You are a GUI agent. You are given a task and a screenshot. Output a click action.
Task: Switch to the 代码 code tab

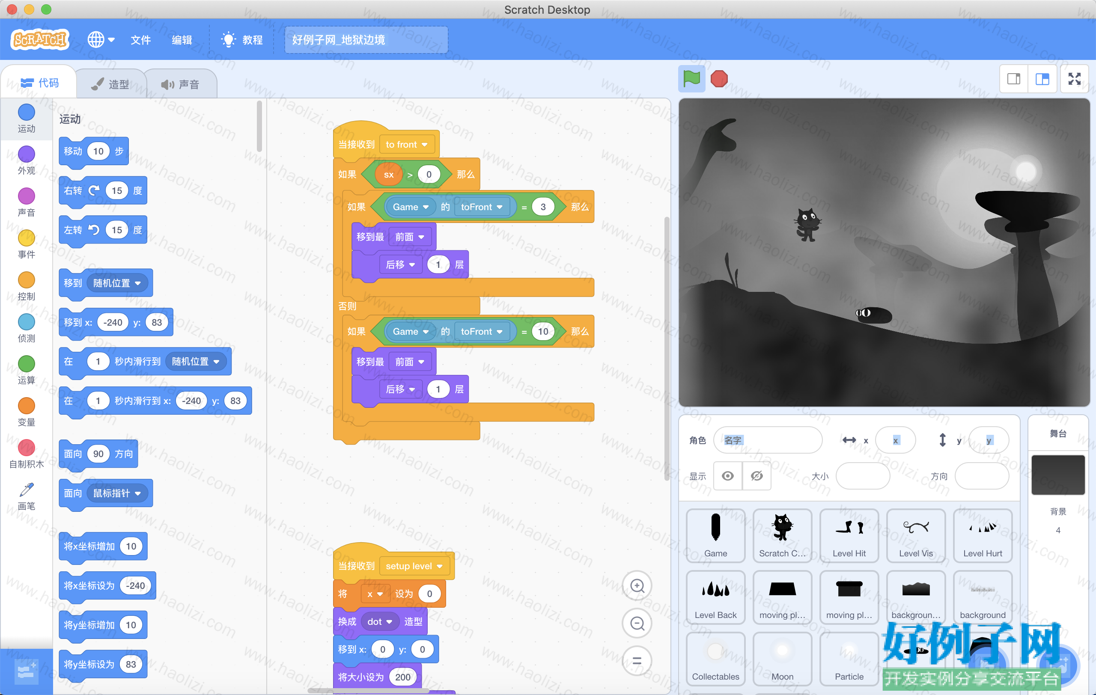click(39, 83)
